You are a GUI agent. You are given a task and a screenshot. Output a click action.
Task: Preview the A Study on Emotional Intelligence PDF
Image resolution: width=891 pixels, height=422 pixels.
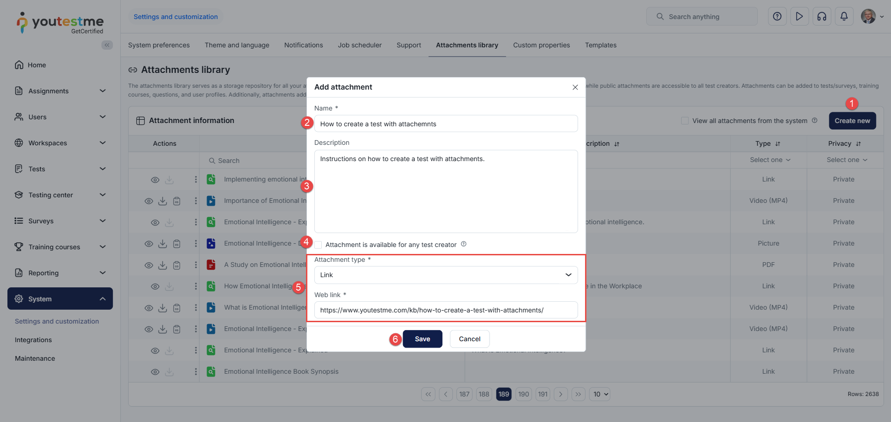click(x=149, y=265)
